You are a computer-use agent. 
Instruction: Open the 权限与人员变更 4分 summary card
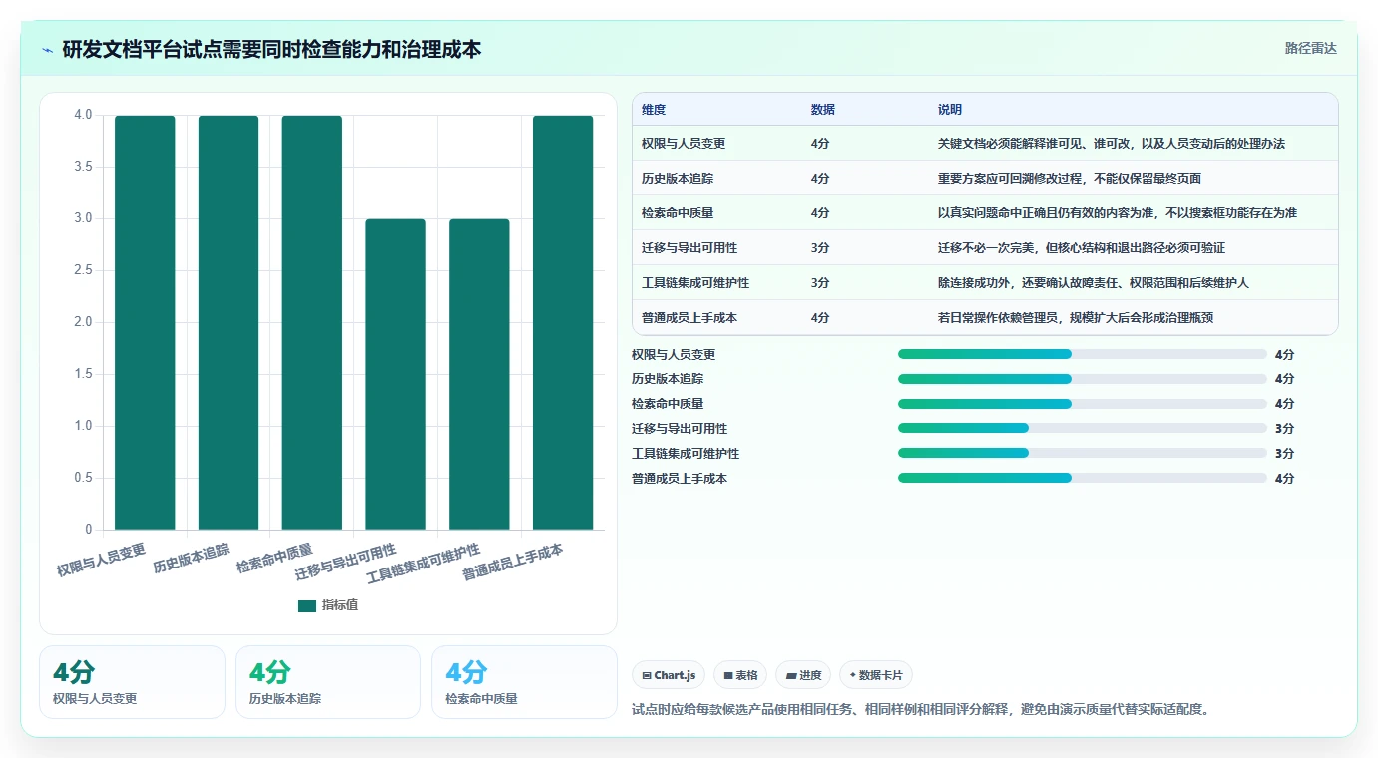tap(132, 682)
